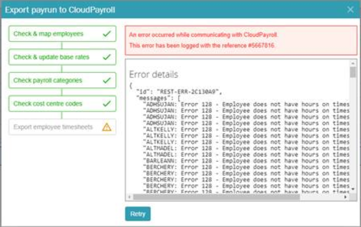The width and height of the screenshot is (361, 227).
Task: Open the "Check & update base rates" step label
Action: [51, 57]
